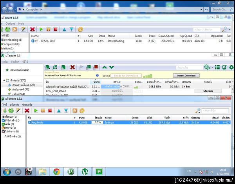Remove torrent with red X in uTorrent 1.8.5
Image resolution: width=235 pixels, height=184 pixels.
point(33,29)
